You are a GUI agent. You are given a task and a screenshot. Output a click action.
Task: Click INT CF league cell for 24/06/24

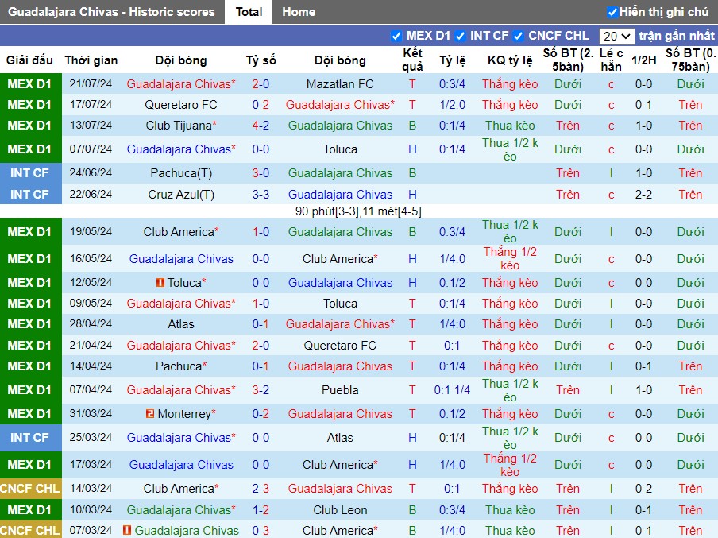pyautogui.click(x=29, y=173)
